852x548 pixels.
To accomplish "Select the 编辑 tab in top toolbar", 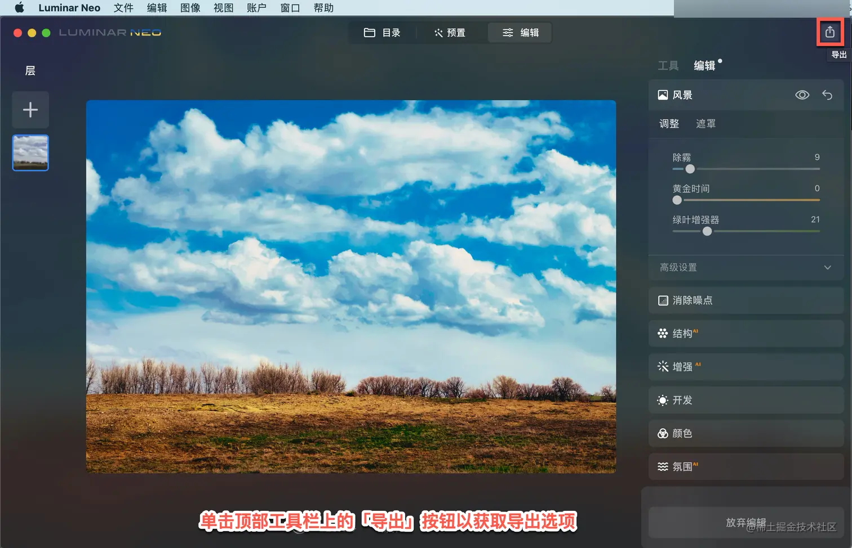I will point(520,33).
